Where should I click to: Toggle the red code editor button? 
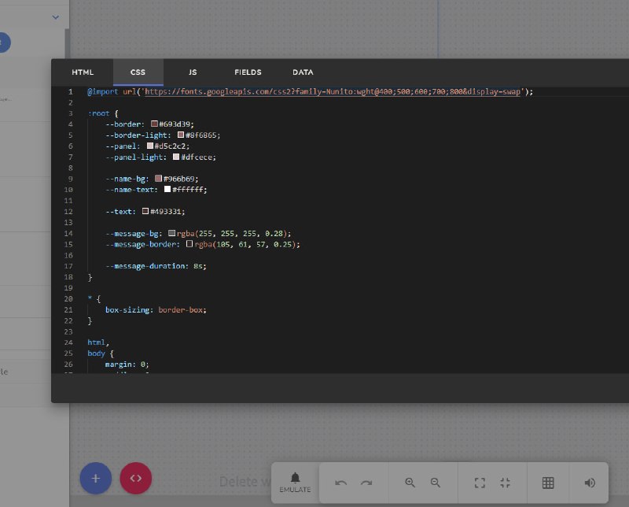[135, 479]
